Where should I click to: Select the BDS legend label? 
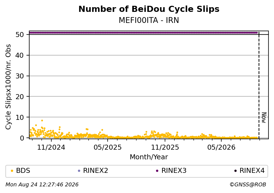pyautogui.click(x=23, y=171)
